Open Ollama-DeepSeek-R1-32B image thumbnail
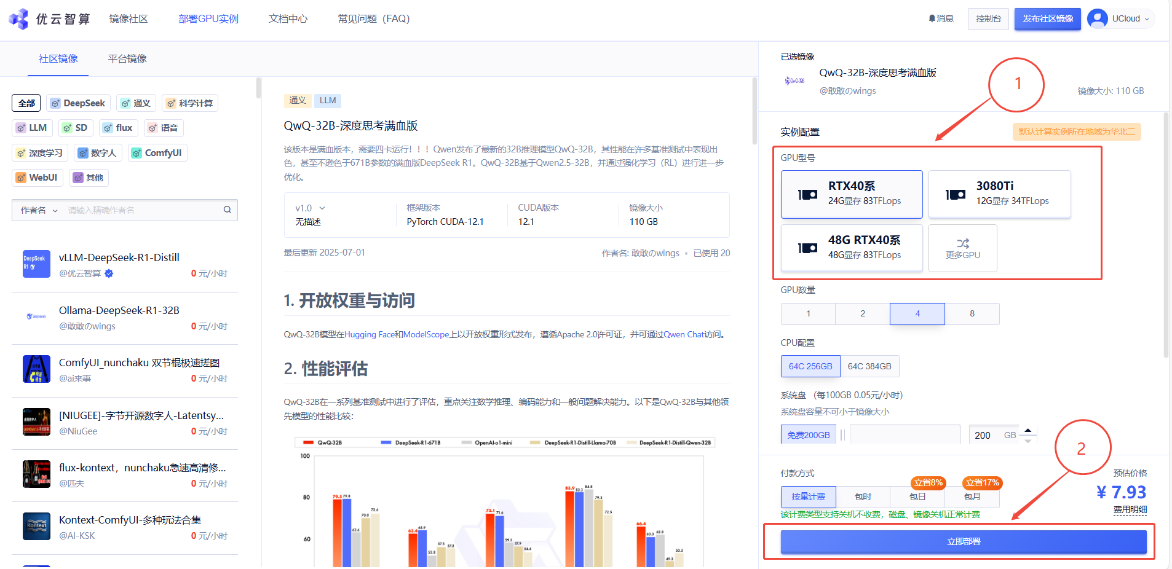The height and width of the screenshot is (569, 1172). point(36,317)
